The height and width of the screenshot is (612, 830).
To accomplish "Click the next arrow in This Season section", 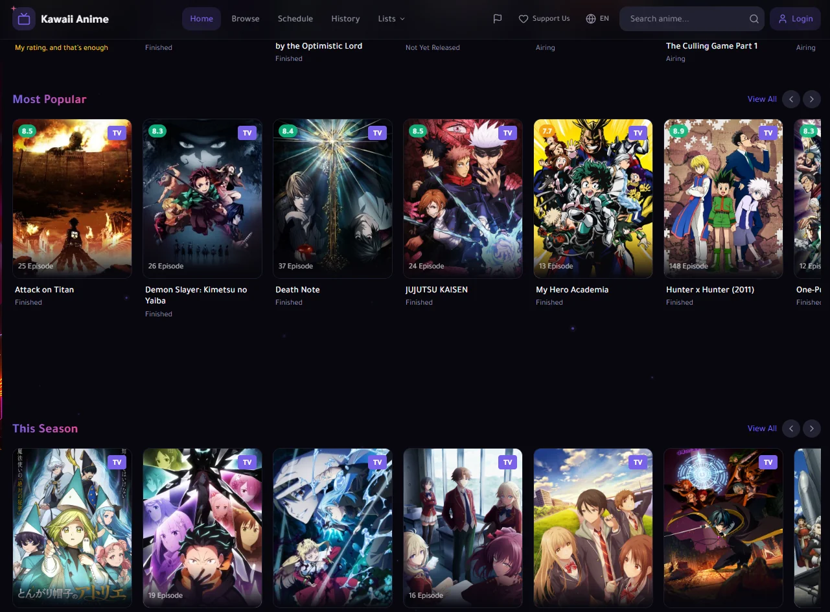I will pyautogui.click(x=811, y=428).
